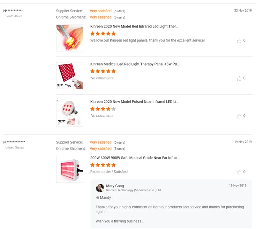Open infrared LED bulb product thumbnail

pos(70,113)
